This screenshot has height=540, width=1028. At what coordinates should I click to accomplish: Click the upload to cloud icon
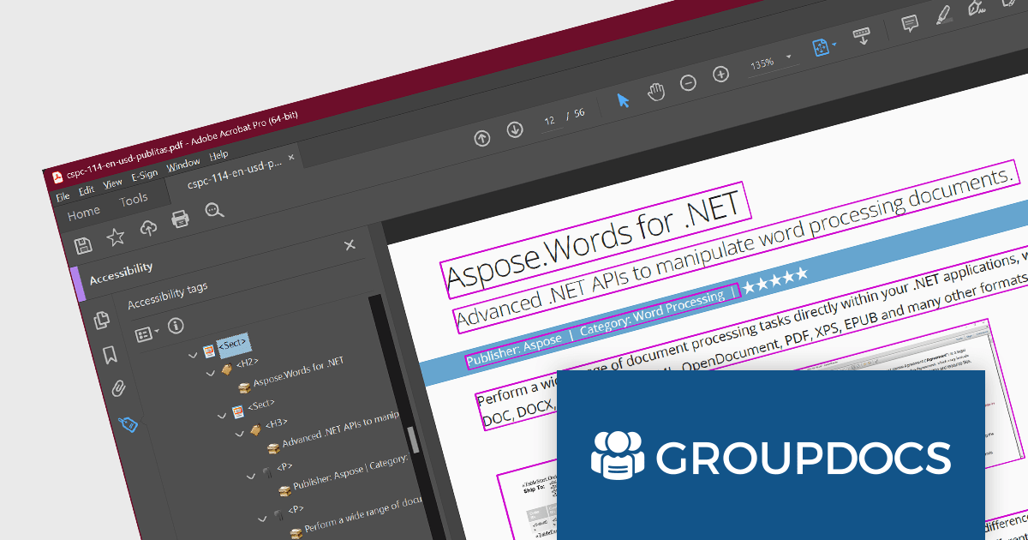coord(149,228)
